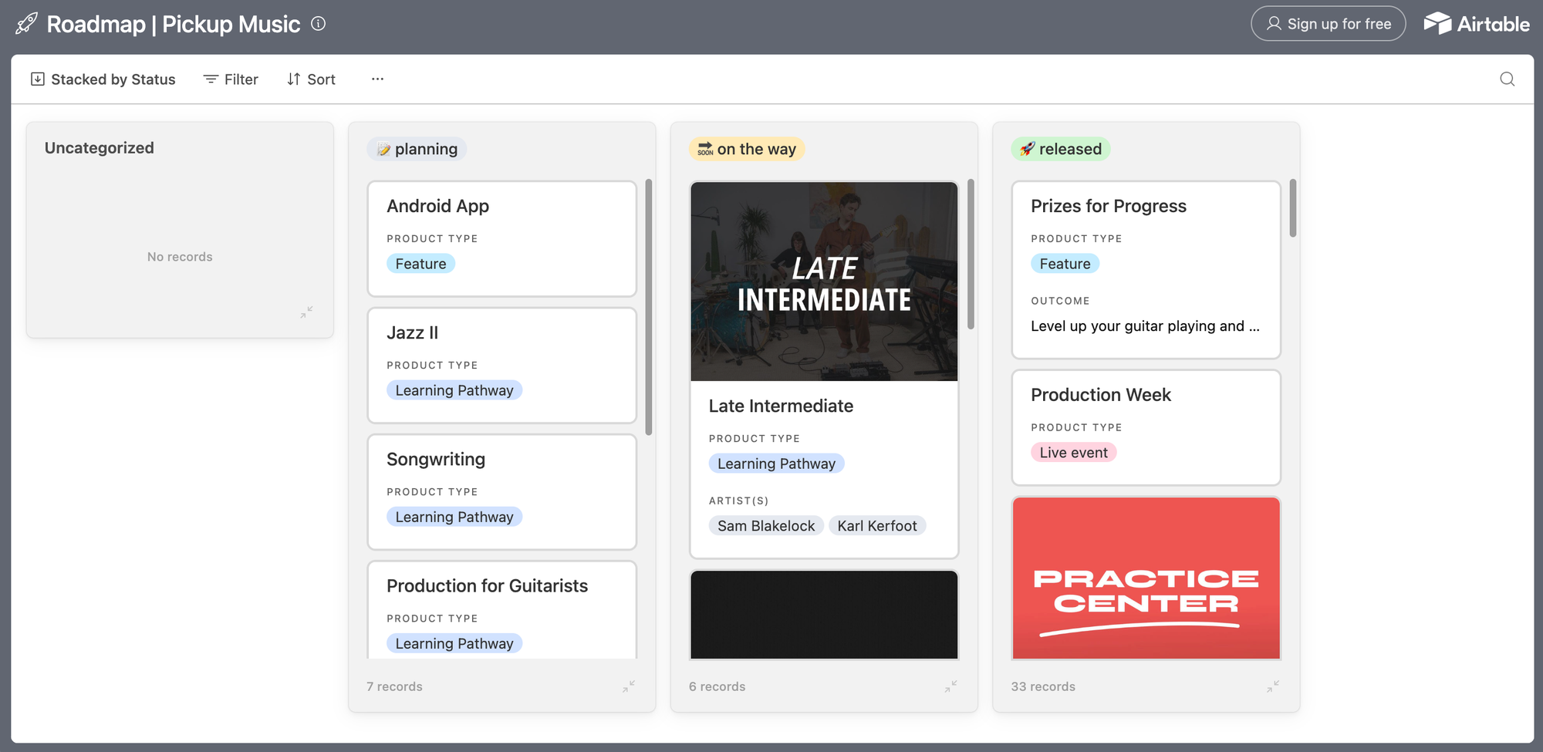
Task: Click the '33 records' count
Action: (x=1043, y=686)
